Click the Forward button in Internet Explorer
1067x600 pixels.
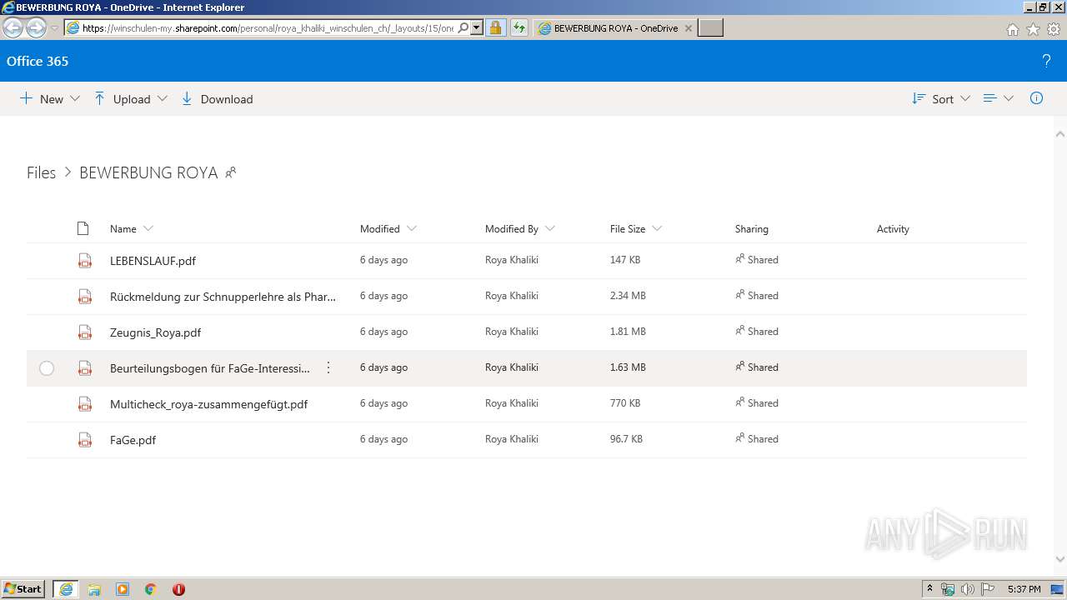pos(36,27)
